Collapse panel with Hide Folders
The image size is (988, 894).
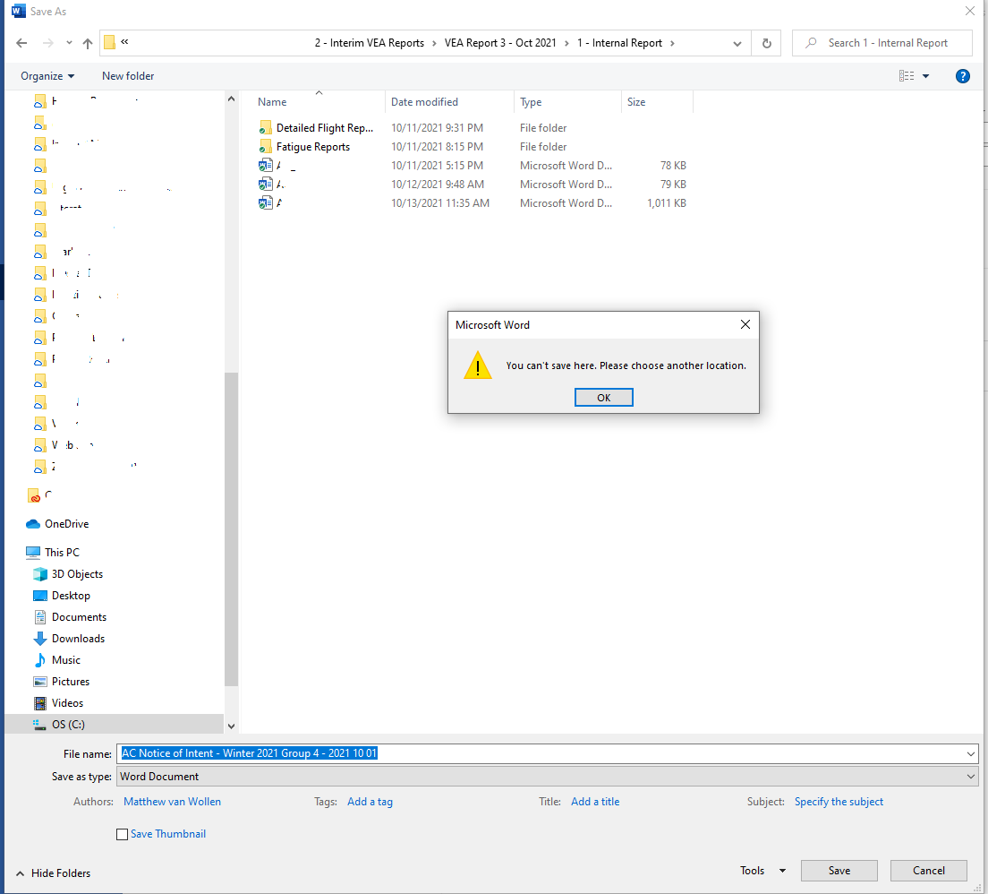53,873
